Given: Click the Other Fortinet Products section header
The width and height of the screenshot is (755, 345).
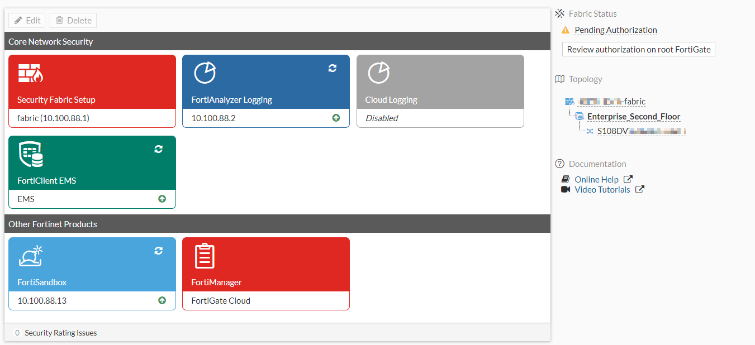Looking at the screenshot, I should [x=277, y=224].
